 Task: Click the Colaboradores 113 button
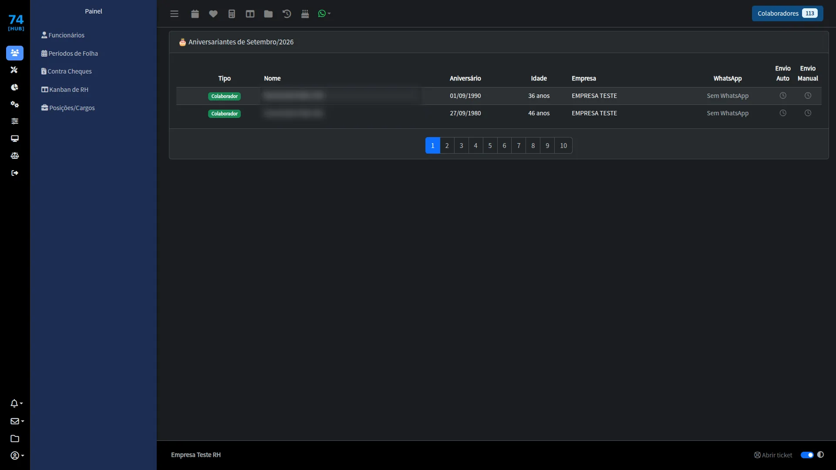click(x=787, y=13)
